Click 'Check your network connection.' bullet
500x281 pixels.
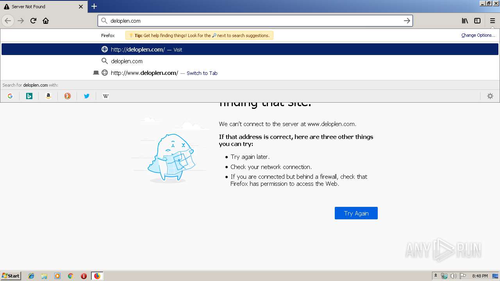pyautogui.click(x=271, y=167)
